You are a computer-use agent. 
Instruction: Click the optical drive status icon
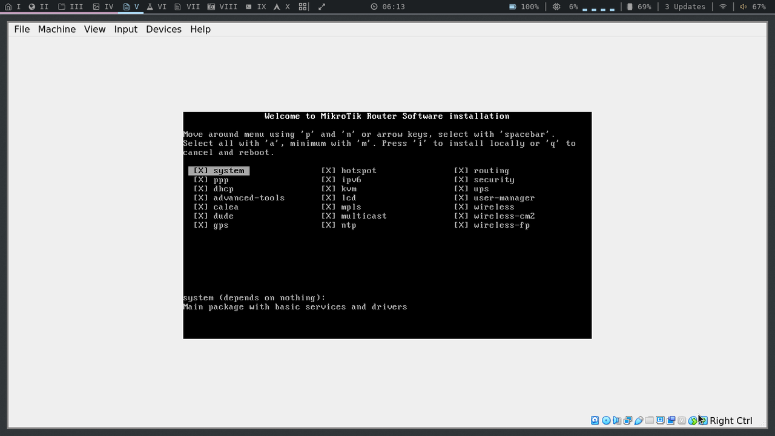click(606, 420)
